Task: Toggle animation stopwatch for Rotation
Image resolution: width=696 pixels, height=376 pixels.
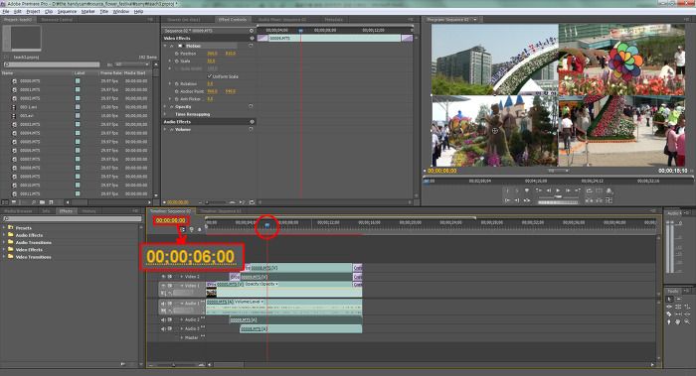Action: [176, 83]
